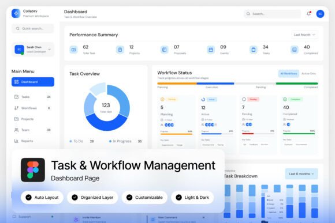Click the Workflow Status heading
The width and height of the screenshot is (335, 223).
174,73
